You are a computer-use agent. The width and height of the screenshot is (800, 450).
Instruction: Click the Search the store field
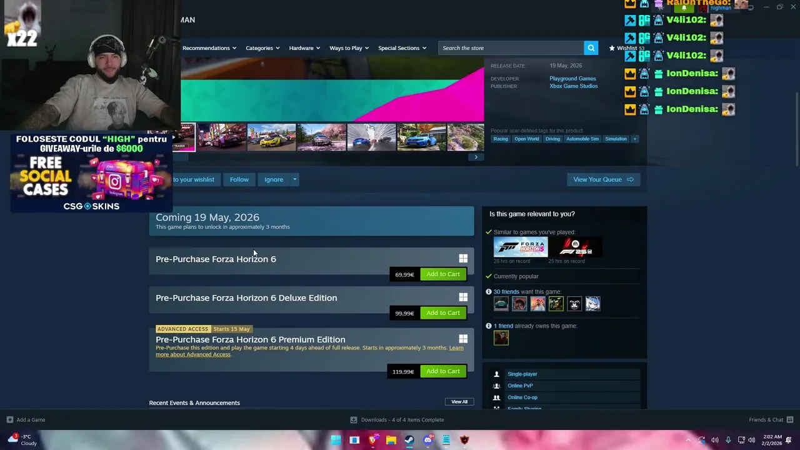point(511,48)
